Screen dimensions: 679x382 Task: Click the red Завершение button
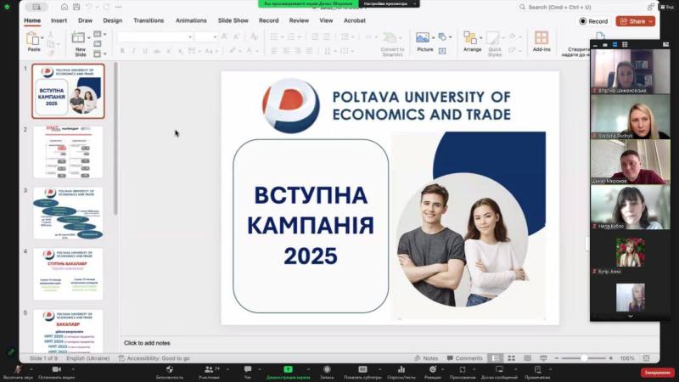coord(657,372)
